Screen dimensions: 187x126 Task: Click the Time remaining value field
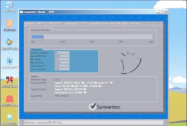tap(62, 69)
